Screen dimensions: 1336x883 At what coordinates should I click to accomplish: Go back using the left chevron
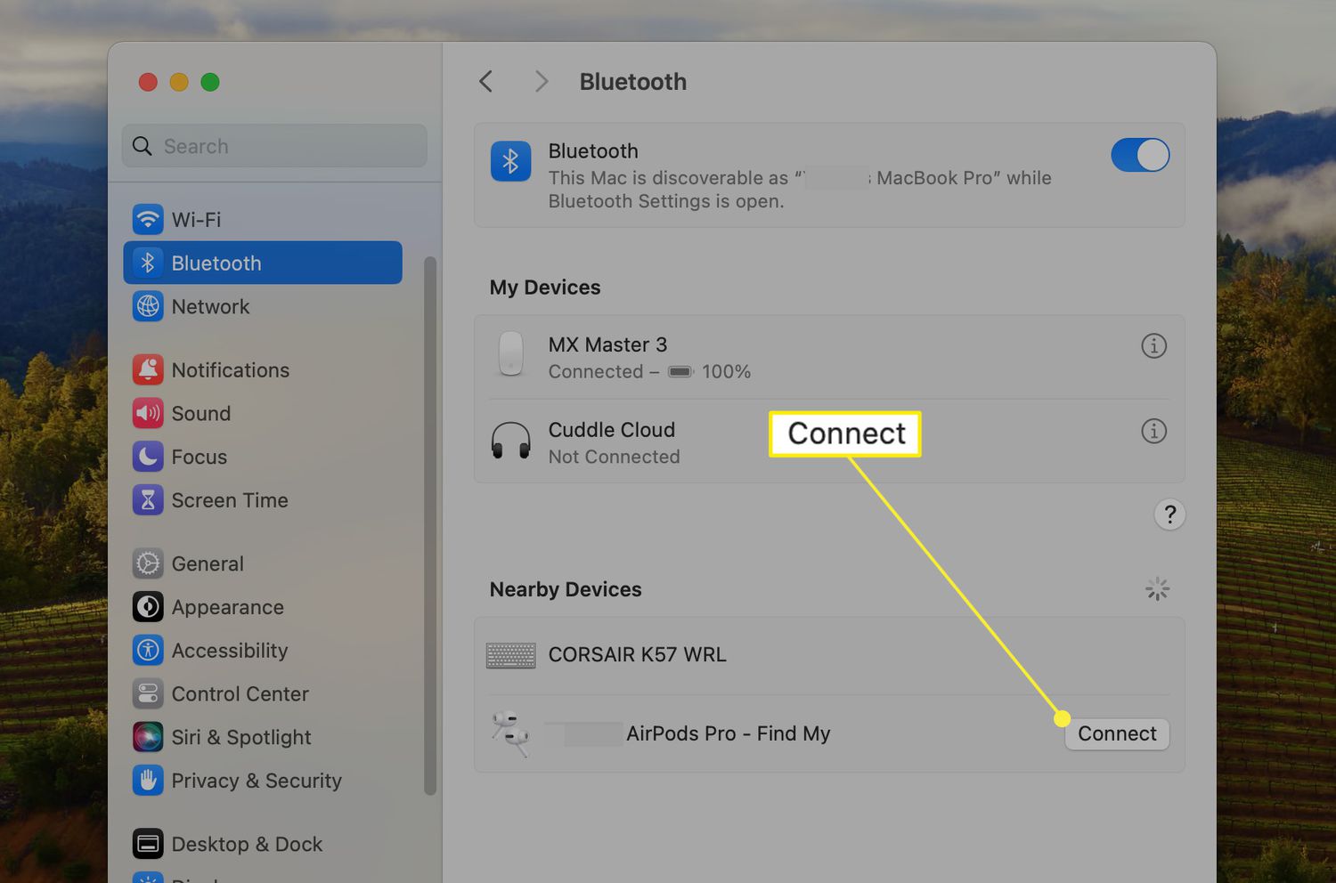(x=485, y=82)
